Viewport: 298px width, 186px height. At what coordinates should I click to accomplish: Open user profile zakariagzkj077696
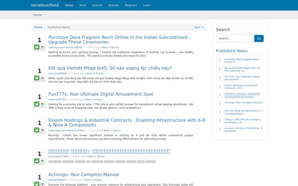point(58,157)
